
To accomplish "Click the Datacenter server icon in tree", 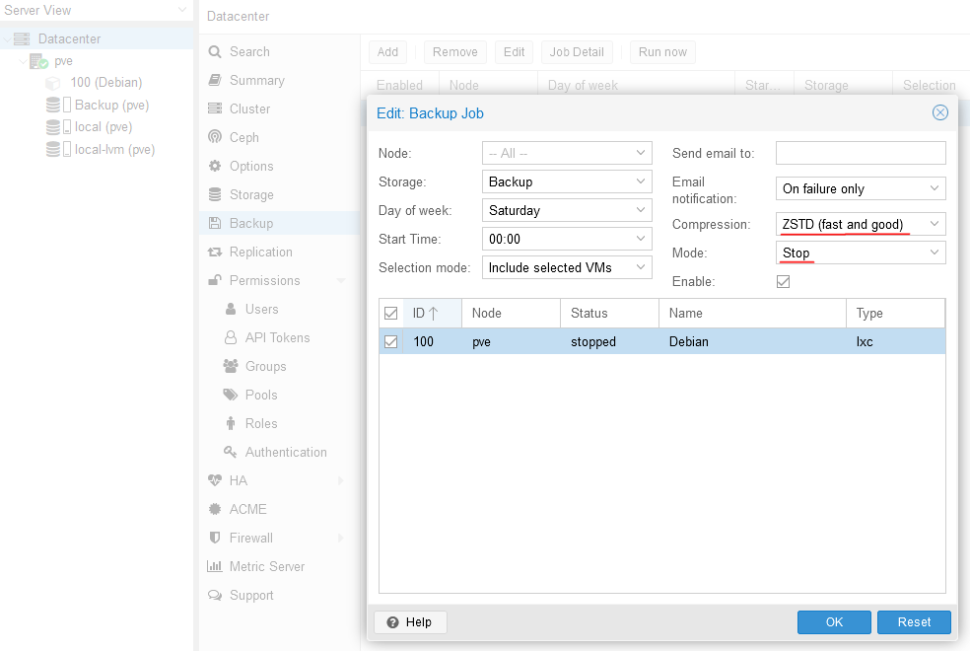I will point(22,39).
